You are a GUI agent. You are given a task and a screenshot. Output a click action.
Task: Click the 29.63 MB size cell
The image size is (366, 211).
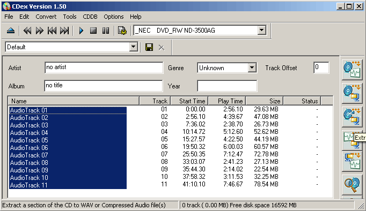(x=266, y=109)
